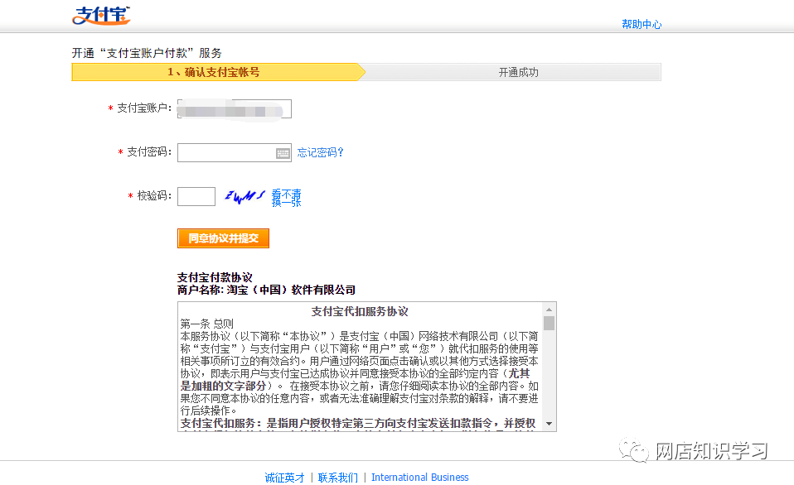Screen dimensions: 794x485
Task: Click page title 开通“支付宝账户付款”服务
Action: pyautogui.click(x=147, y=53)
